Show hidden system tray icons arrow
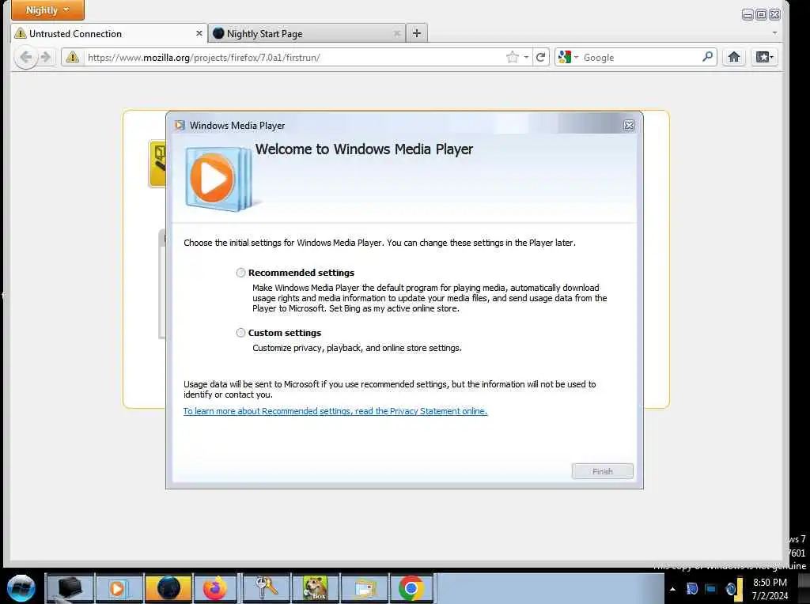 coord(672,588)
